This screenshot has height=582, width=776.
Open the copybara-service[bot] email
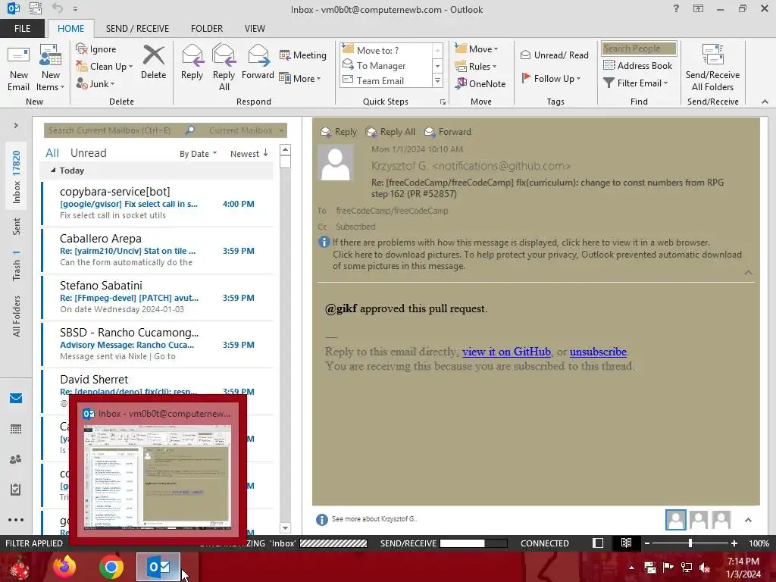158,203
